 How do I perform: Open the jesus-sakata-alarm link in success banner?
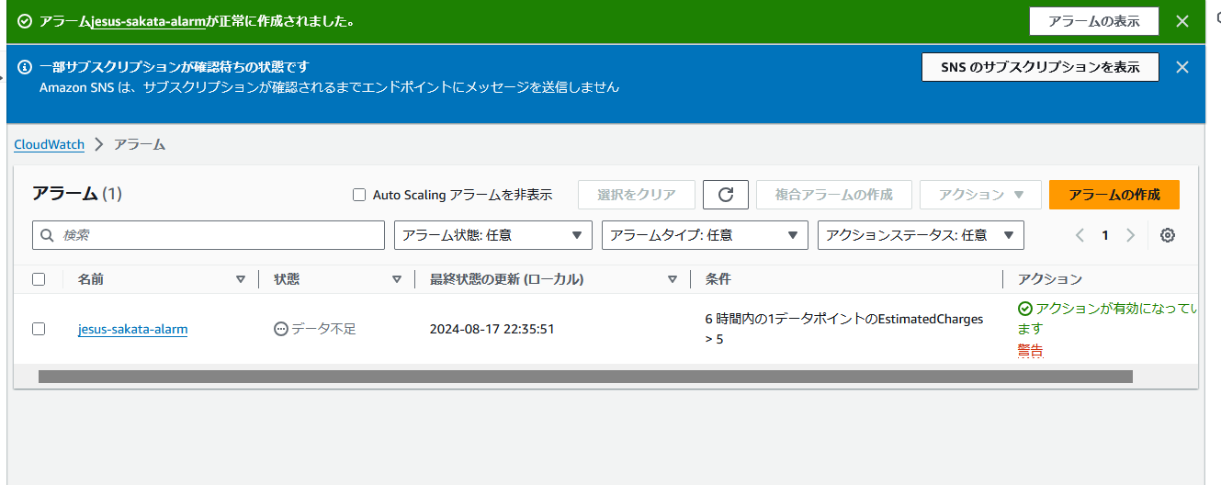(149, 21)
